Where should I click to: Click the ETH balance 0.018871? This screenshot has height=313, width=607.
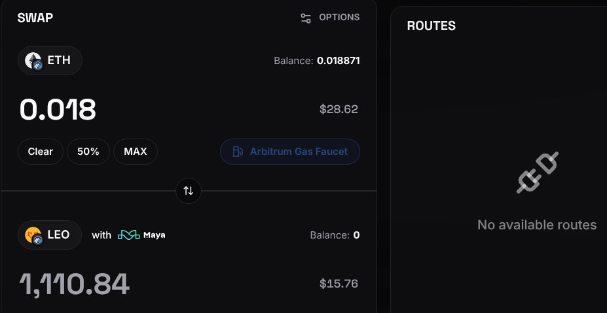339,61
